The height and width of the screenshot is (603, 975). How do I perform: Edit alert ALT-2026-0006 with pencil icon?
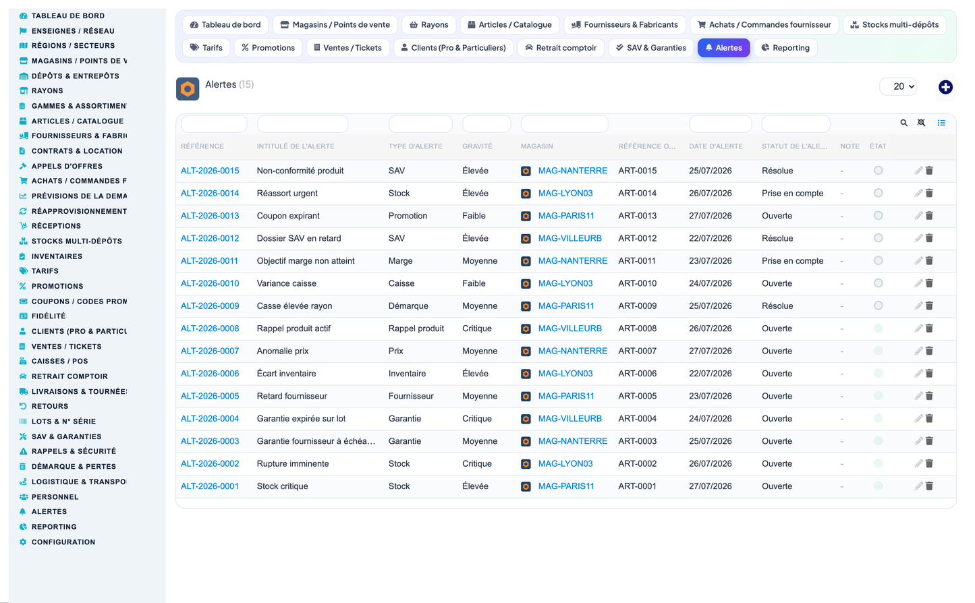[918, 374]
